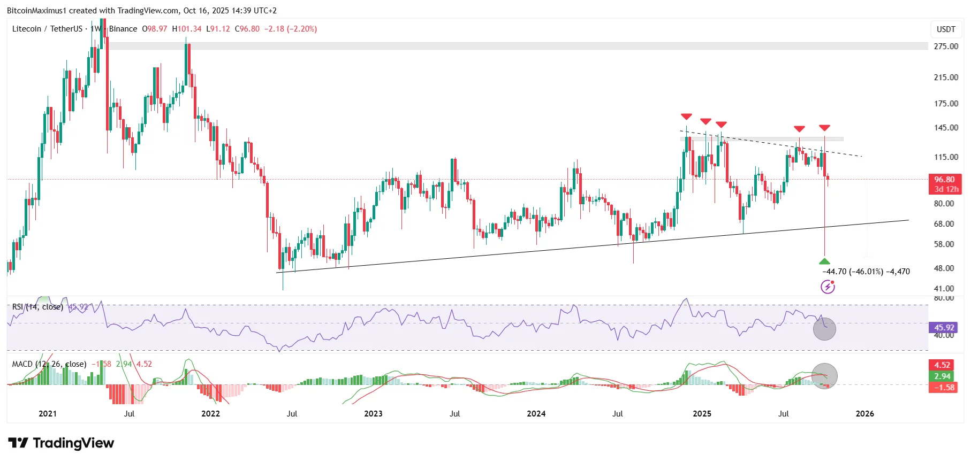This screenshot has width=971, height=463.
Task: Click the purple lightning bolt event icon
Action: tap(828, 287)
